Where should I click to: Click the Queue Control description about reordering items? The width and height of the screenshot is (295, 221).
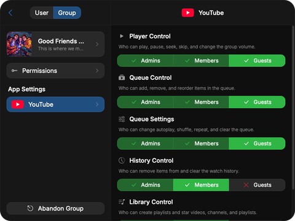tap(177, 88)
